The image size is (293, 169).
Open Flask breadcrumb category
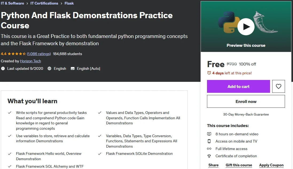coord(69,3)
